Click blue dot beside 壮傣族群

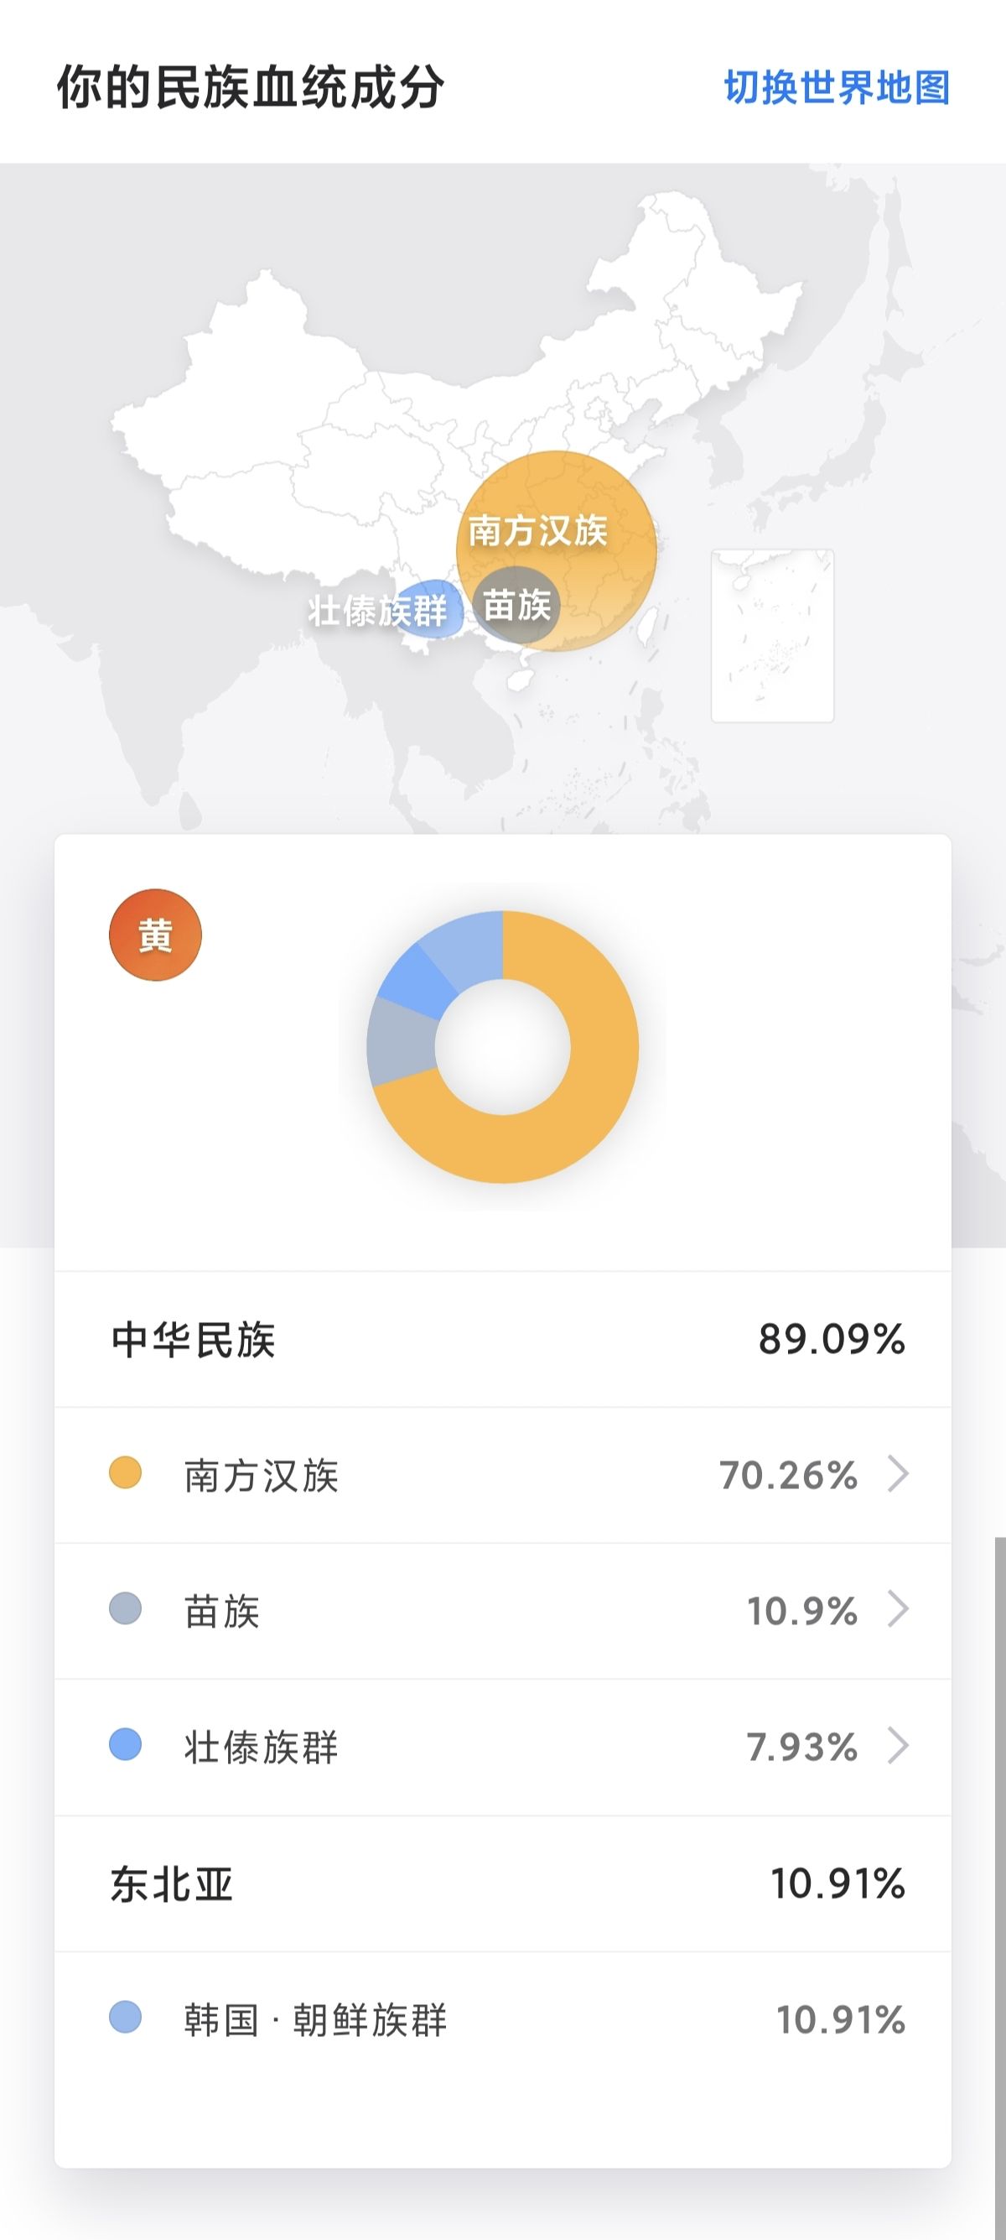[125, 1745]
